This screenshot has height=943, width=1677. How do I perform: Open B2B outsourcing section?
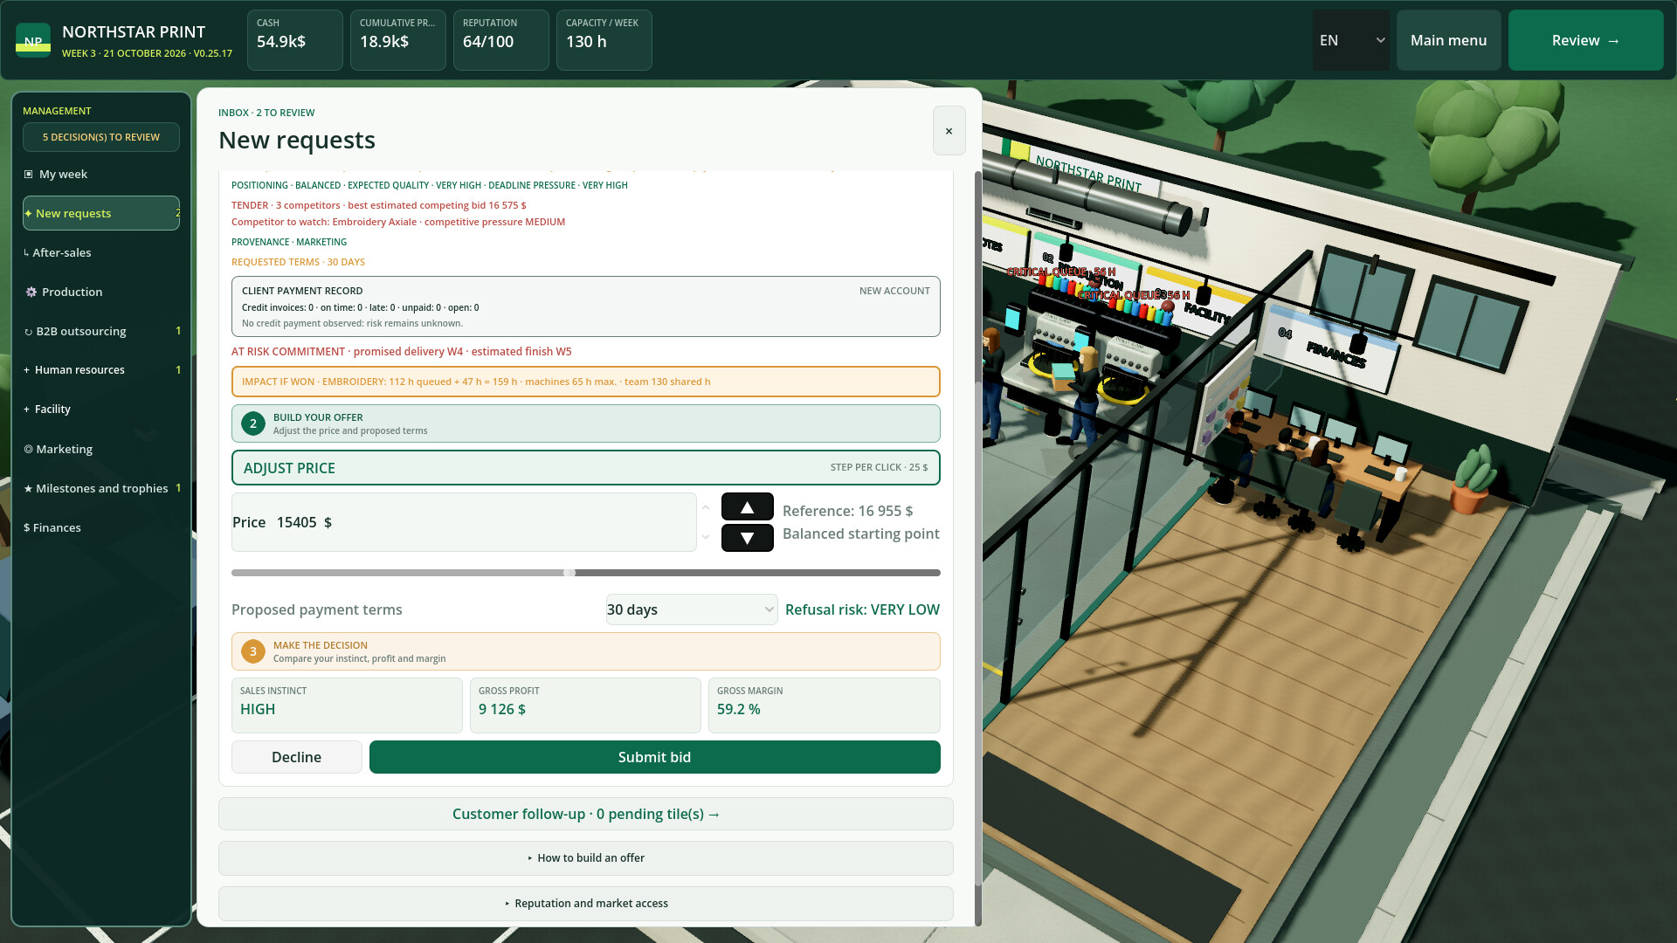pos(101,331)
